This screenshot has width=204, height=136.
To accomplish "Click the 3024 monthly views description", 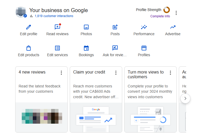I will [150, 91].
